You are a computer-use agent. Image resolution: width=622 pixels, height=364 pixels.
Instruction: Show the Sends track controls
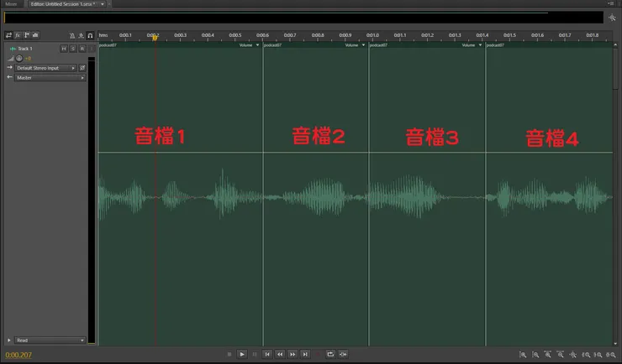pos(27,35)
